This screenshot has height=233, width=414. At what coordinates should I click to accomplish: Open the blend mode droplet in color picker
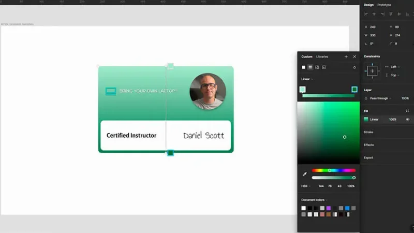[x=354, y=67]
